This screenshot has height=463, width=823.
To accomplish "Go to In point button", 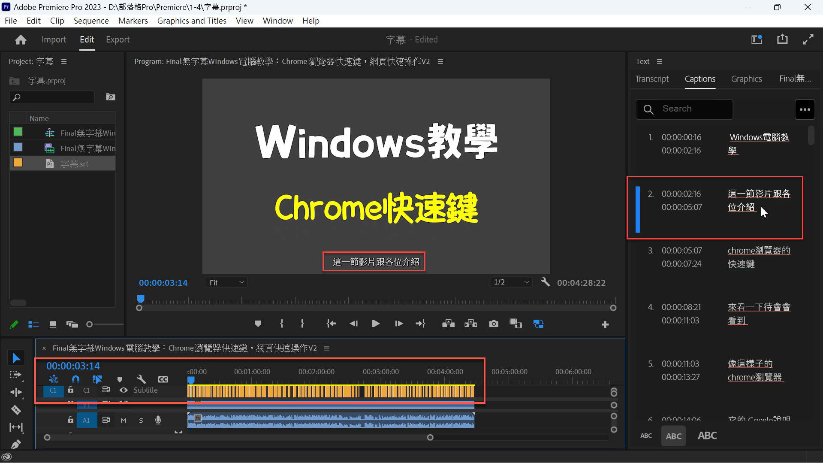I will (331, 324).
